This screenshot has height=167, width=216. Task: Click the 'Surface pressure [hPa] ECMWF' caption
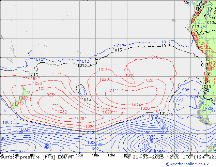[37, 157]
